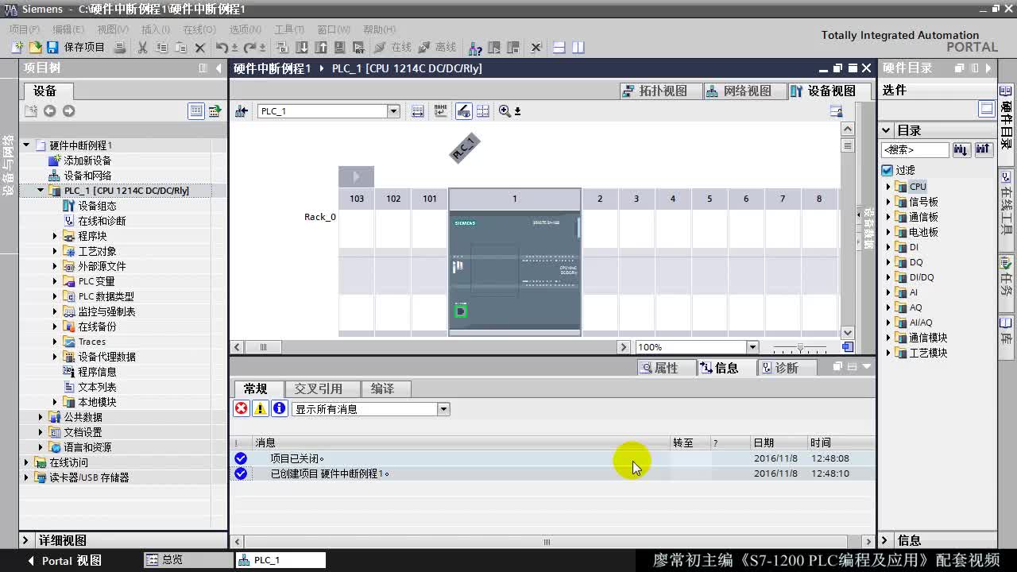Click the copy icon in toolbar
Image resolution: width=1017 pixels, height=572 pixels.
(x=161, y=48)
